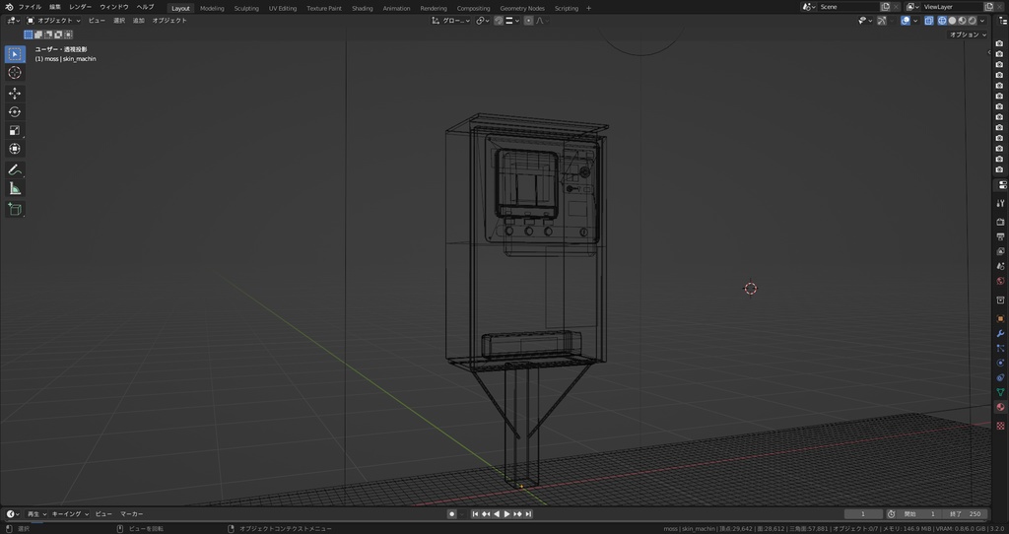Jump to the timeline start frame
This screenshot has height=534, width=1009.
(475, 514)
